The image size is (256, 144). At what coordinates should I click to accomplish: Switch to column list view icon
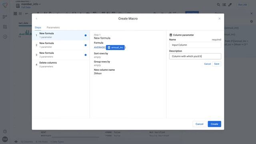pos(20,14)
